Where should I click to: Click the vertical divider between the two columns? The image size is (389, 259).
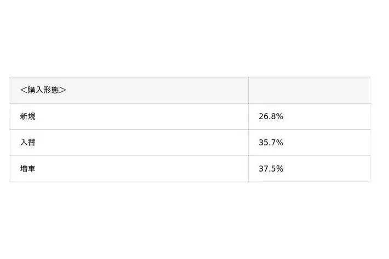[x=249, y=129]
